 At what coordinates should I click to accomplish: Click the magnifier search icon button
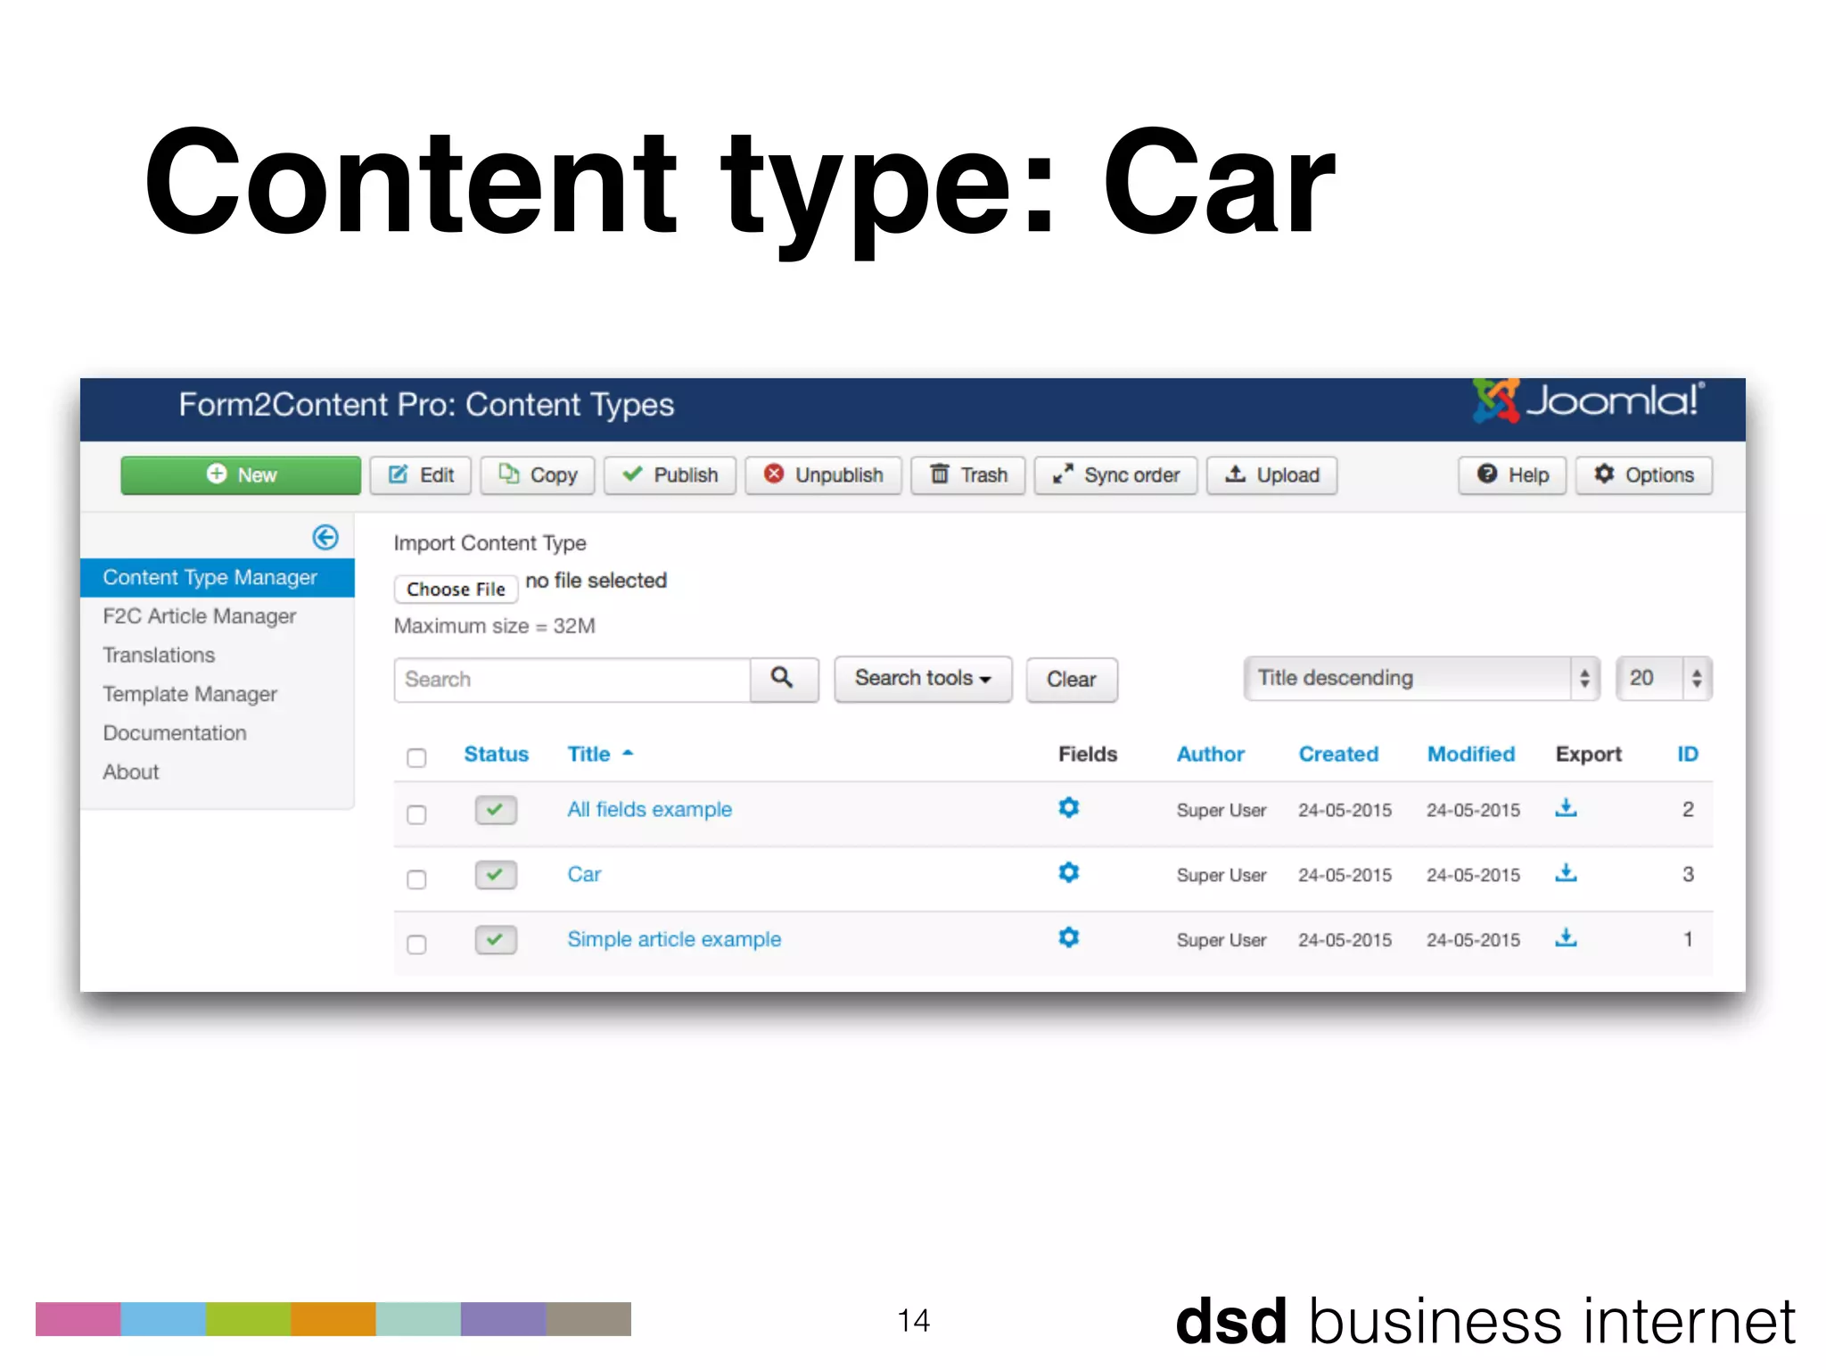(784, 680)
